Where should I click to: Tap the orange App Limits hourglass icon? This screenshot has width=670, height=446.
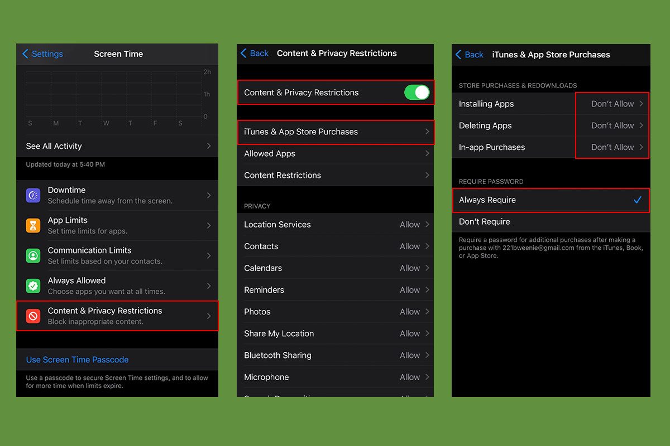pos(33,226)
